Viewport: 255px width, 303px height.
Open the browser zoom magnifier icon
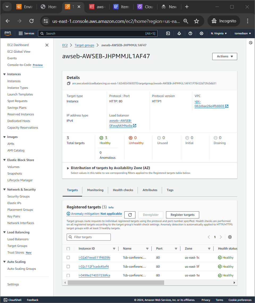(186, 21)
